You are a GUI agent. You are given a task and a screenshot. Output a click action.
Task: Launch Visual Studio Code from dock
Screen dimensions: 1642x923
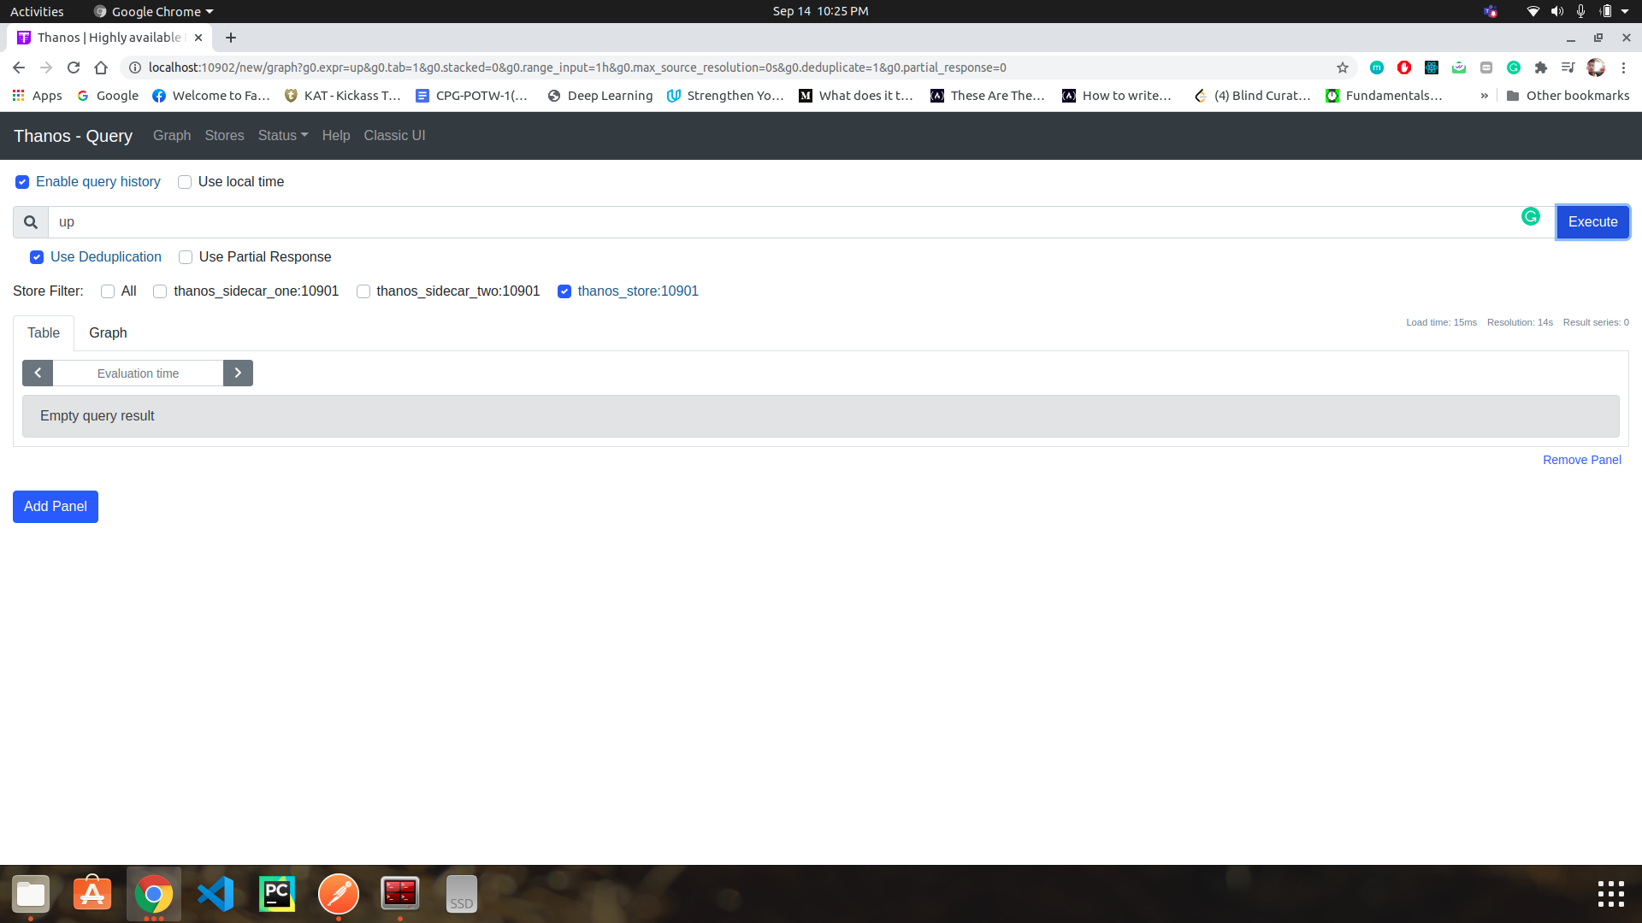tap(216, 894)
